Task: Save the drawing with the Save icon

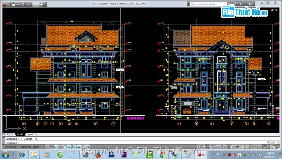Action: [x=23, y=4]
